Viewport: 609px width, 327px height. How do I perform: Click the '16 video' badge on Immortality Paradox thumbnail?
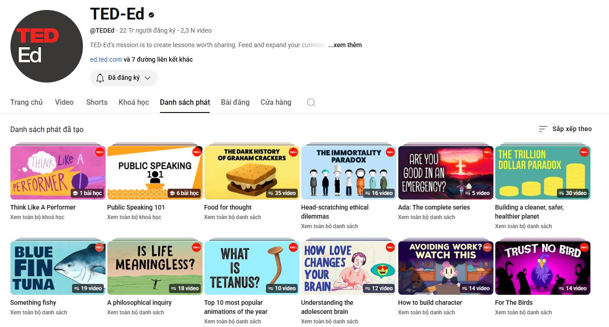click(379, 193)
